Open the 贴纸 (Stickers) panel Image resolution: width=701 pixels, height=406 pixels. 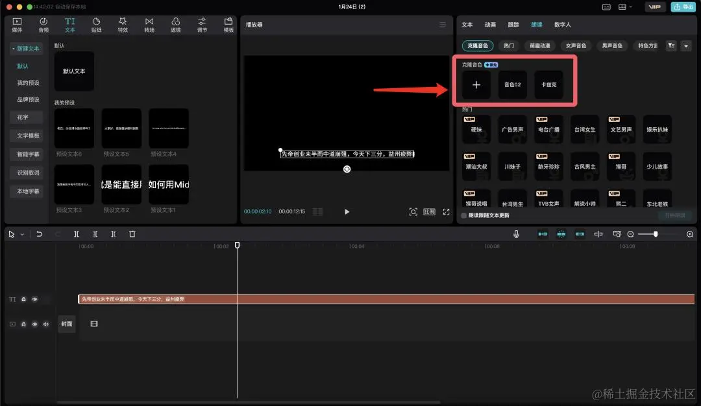96,25
